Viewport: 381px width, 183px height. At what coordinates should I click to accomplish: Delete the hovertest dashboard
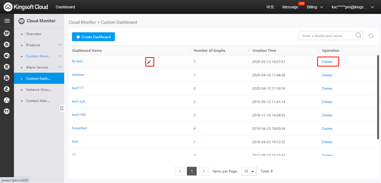click(x=327, y=129)
